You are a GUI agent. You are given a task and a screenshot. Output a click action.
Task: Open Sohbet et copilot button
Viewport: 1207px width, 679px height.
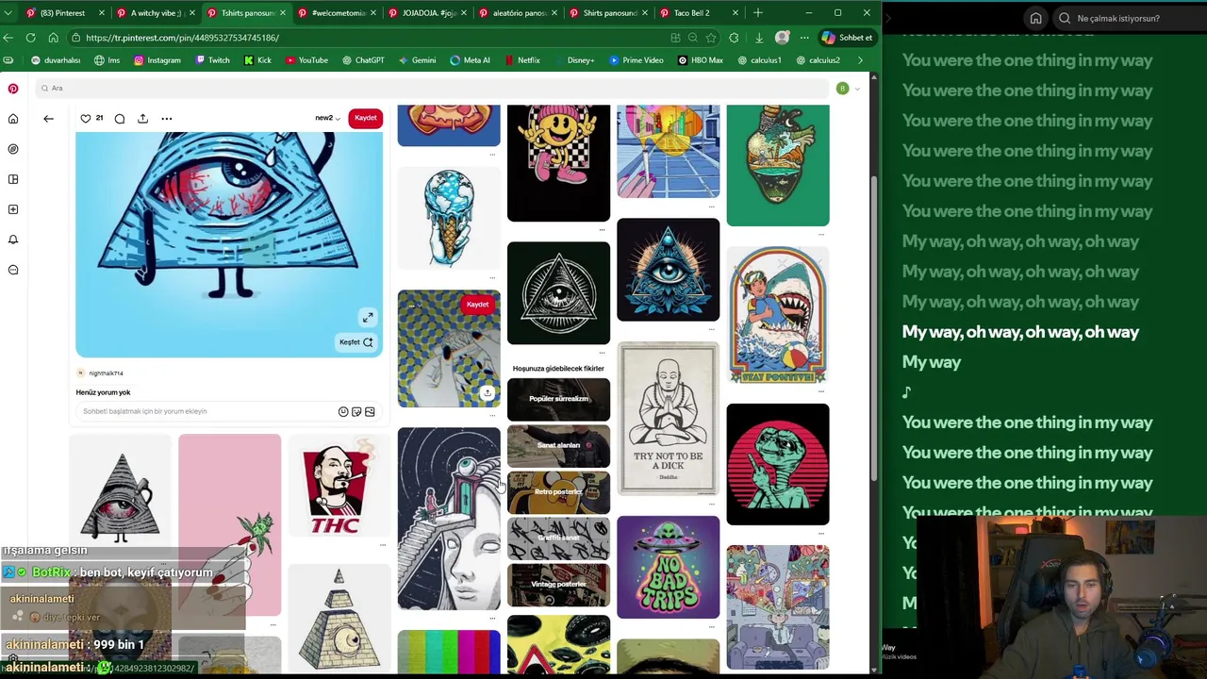coord(847,38)
